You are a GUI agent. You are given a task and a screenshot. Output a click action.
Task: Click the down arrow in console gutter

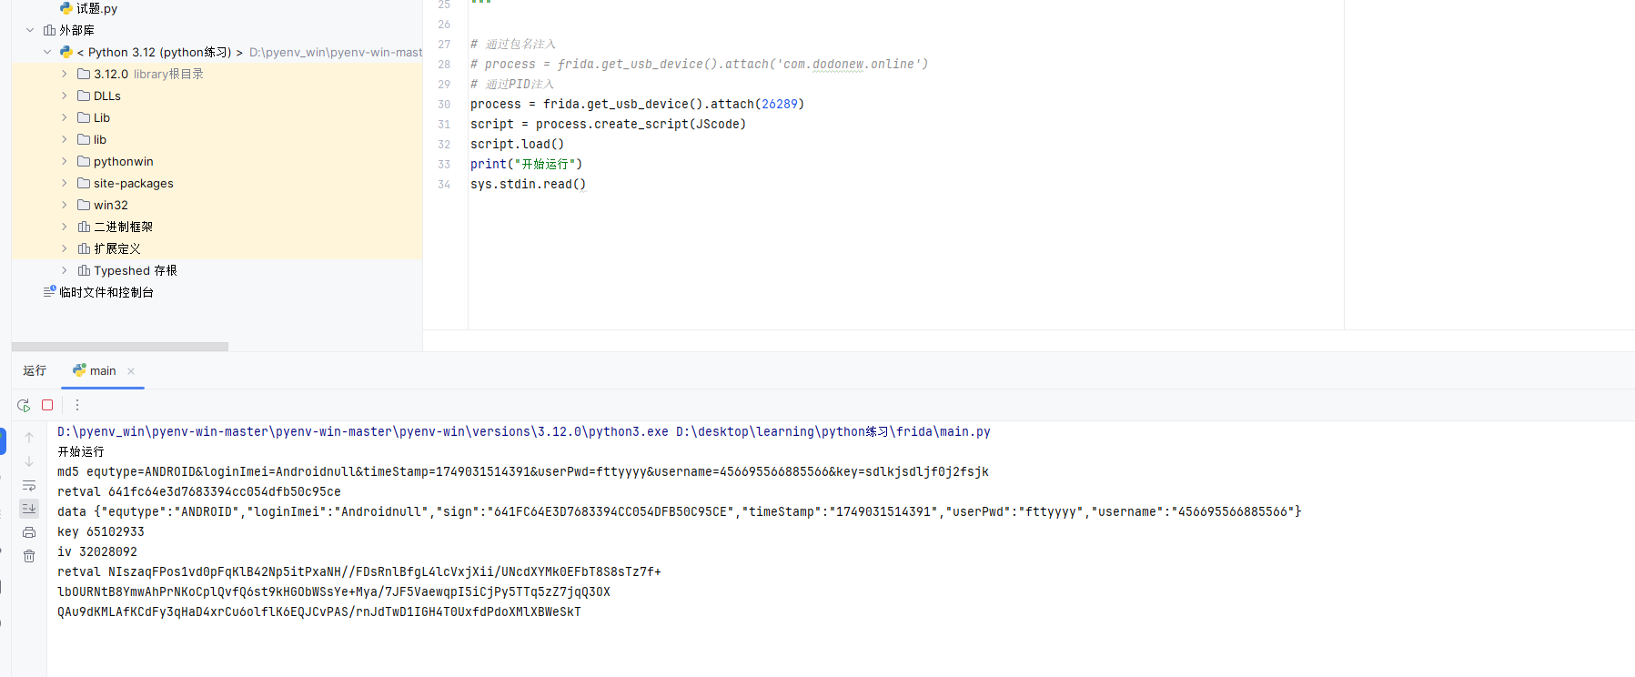[x=29, y=461]
